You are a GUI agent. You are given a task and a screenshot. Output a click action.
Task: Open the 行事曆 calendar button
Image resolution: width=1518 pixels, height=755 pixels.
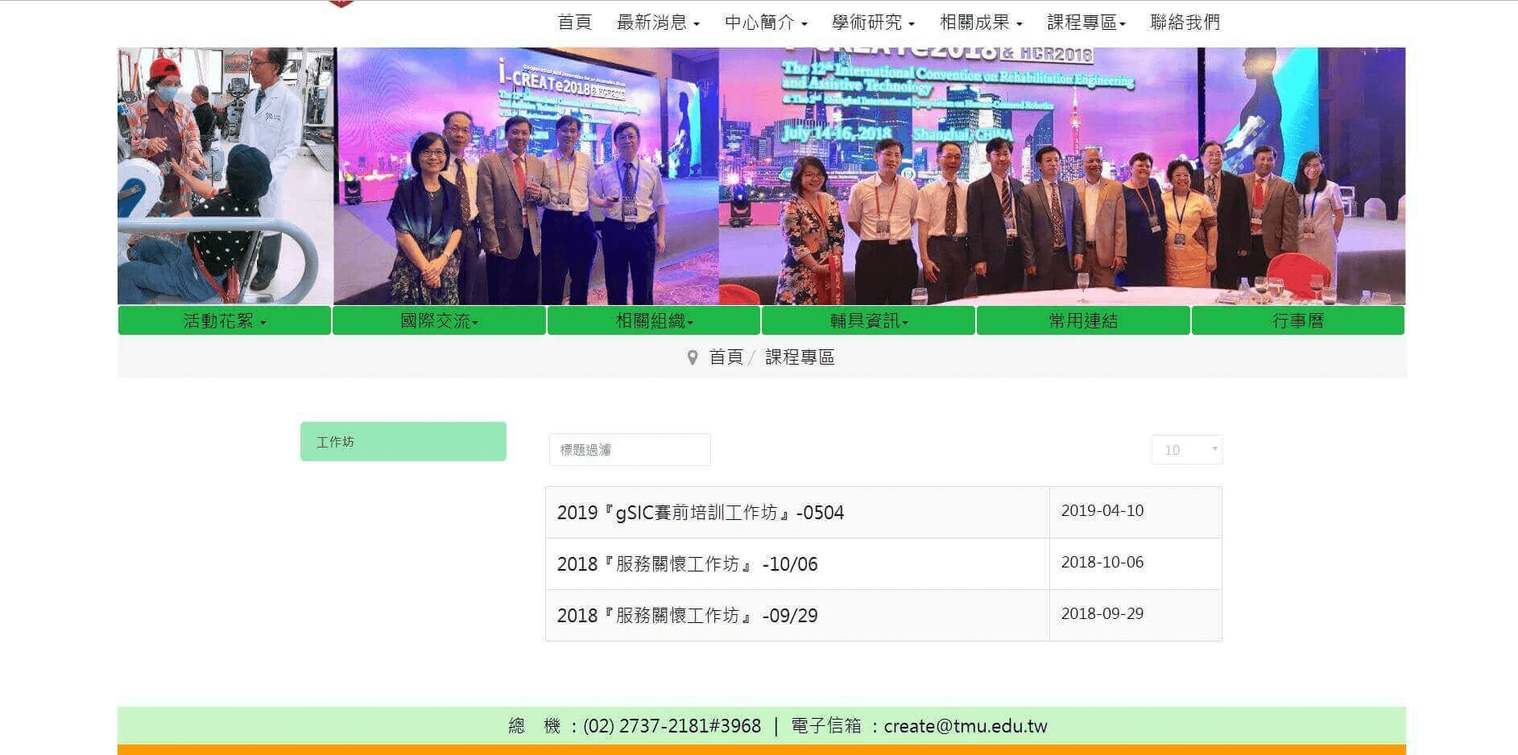pos(1297,321)
